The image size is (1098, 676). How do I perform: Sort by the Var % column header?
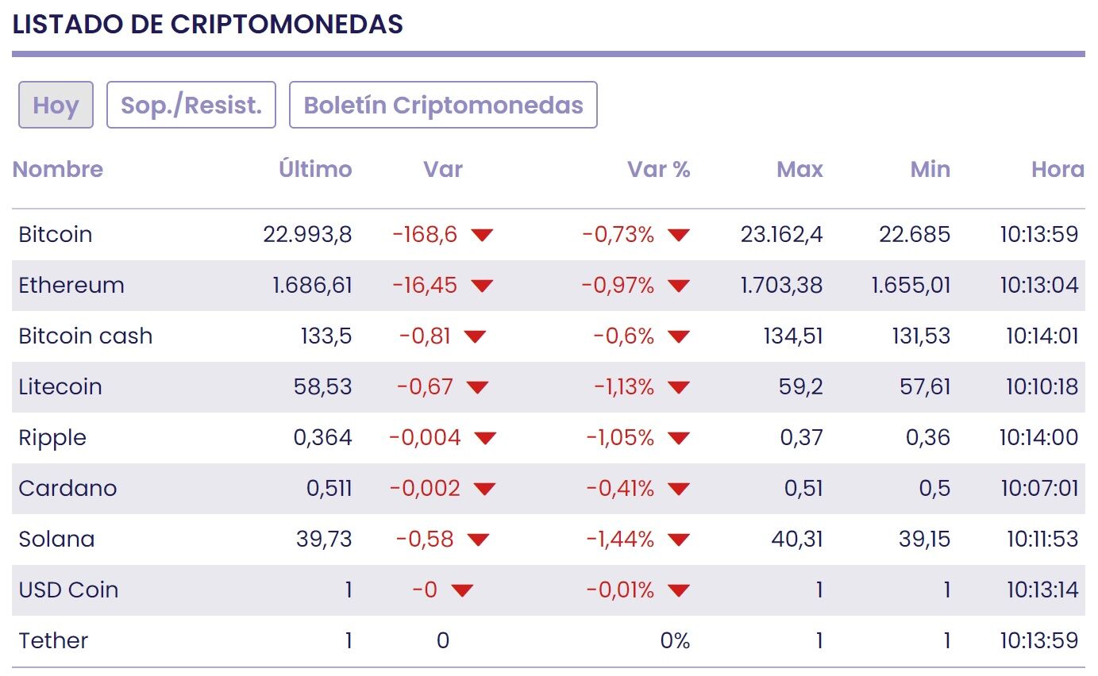pos(658,169)
